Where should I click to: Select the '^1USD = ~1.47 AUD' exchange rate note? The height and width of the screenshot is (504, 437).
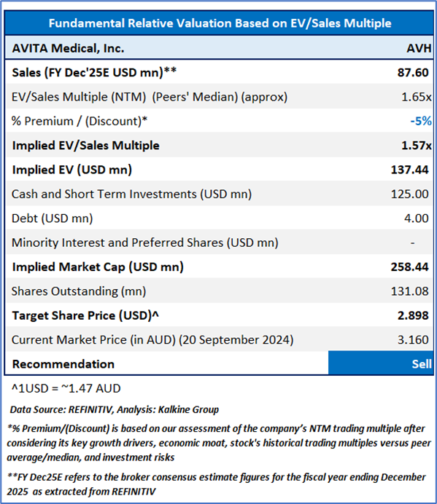point(66,388)
